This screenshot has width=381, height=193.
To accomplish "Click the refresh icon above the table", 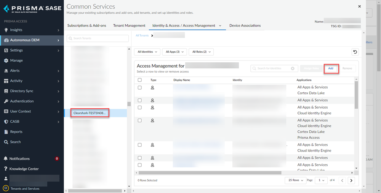I will click(x=355, y=52).
